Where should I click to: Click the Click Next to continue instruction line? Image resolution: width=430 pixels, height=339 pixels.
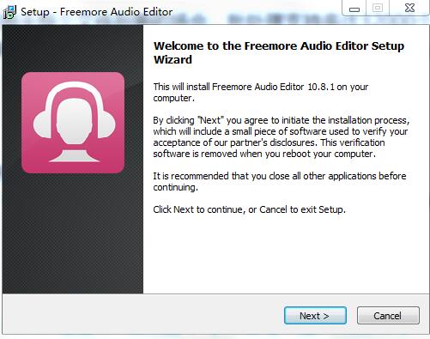pyautogui.click(x=249, y=209)
